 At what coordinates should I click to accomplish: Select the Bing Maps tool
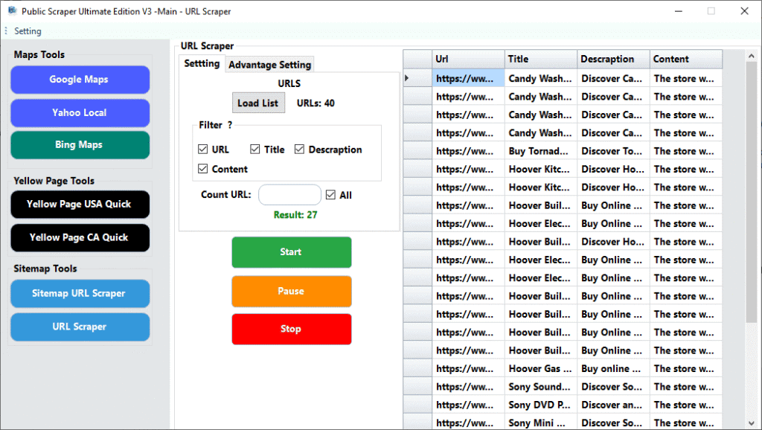tap(80, 145)
